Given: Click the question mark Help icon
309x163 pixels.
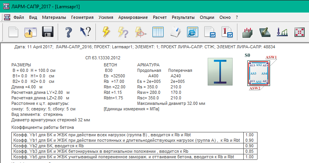Looking at the screenshot, I should 68,32.
